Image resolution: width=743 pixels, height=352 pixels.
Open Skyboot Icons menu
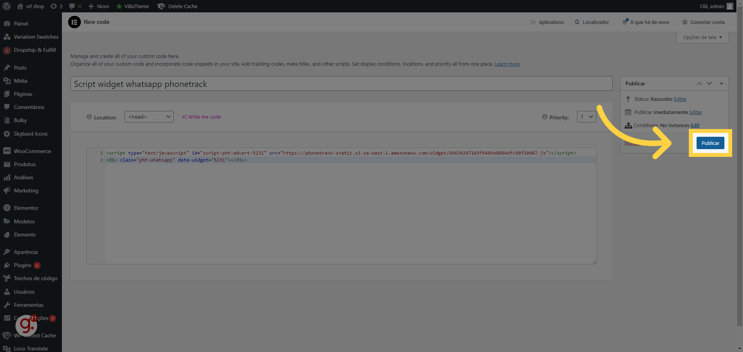click(31, 134)
